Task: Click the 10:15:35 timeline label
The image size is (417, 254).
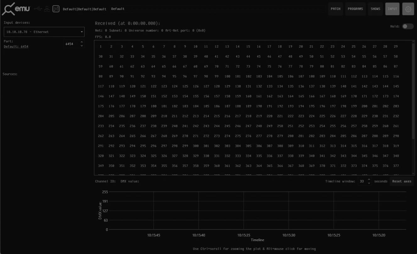Action: pyautogui.click(x=244, y=235)
